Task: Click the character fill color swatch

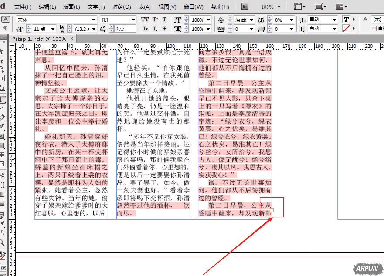Action: point(346,20)
